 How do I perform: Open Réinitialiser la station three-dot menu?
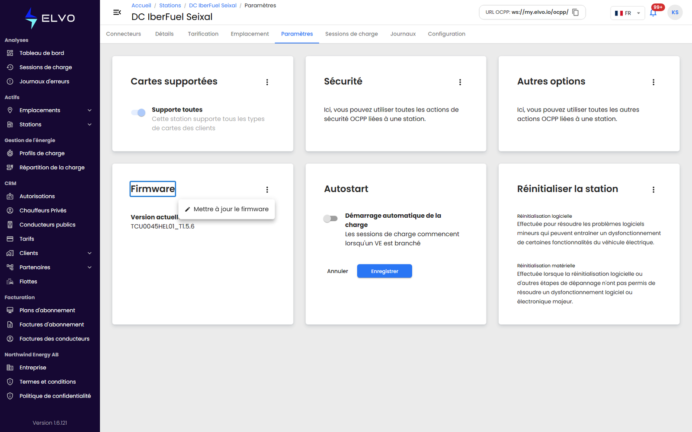pos(654,190)
